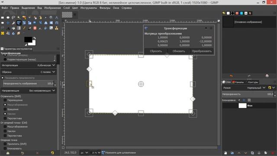Open the zoom percentage dropdown

(95, 153)
